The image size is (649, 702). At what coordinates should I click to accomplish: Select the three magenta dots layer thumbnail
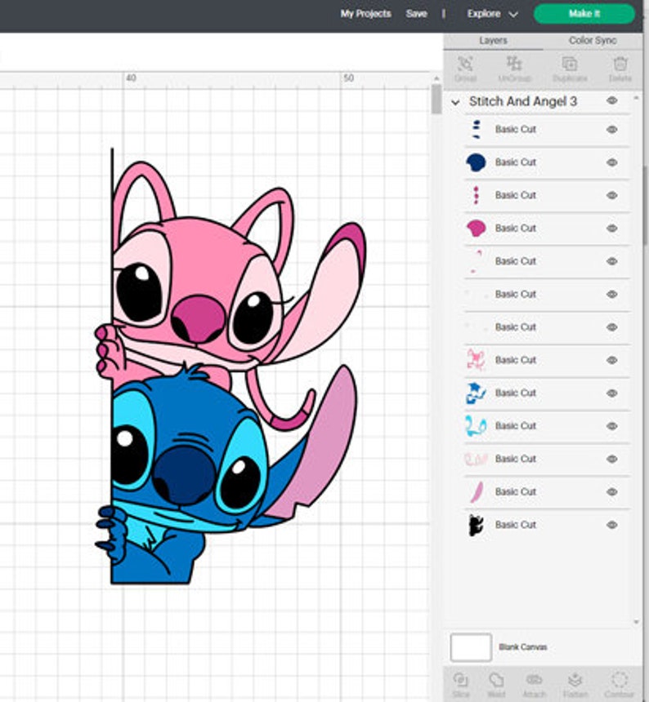pyautogui.click(x=476, y=195)
